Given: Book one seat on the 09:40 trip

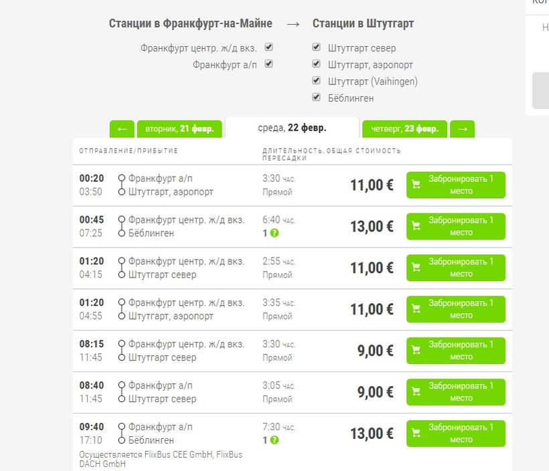Looking at the screenshot, I should tap(456, 434).
